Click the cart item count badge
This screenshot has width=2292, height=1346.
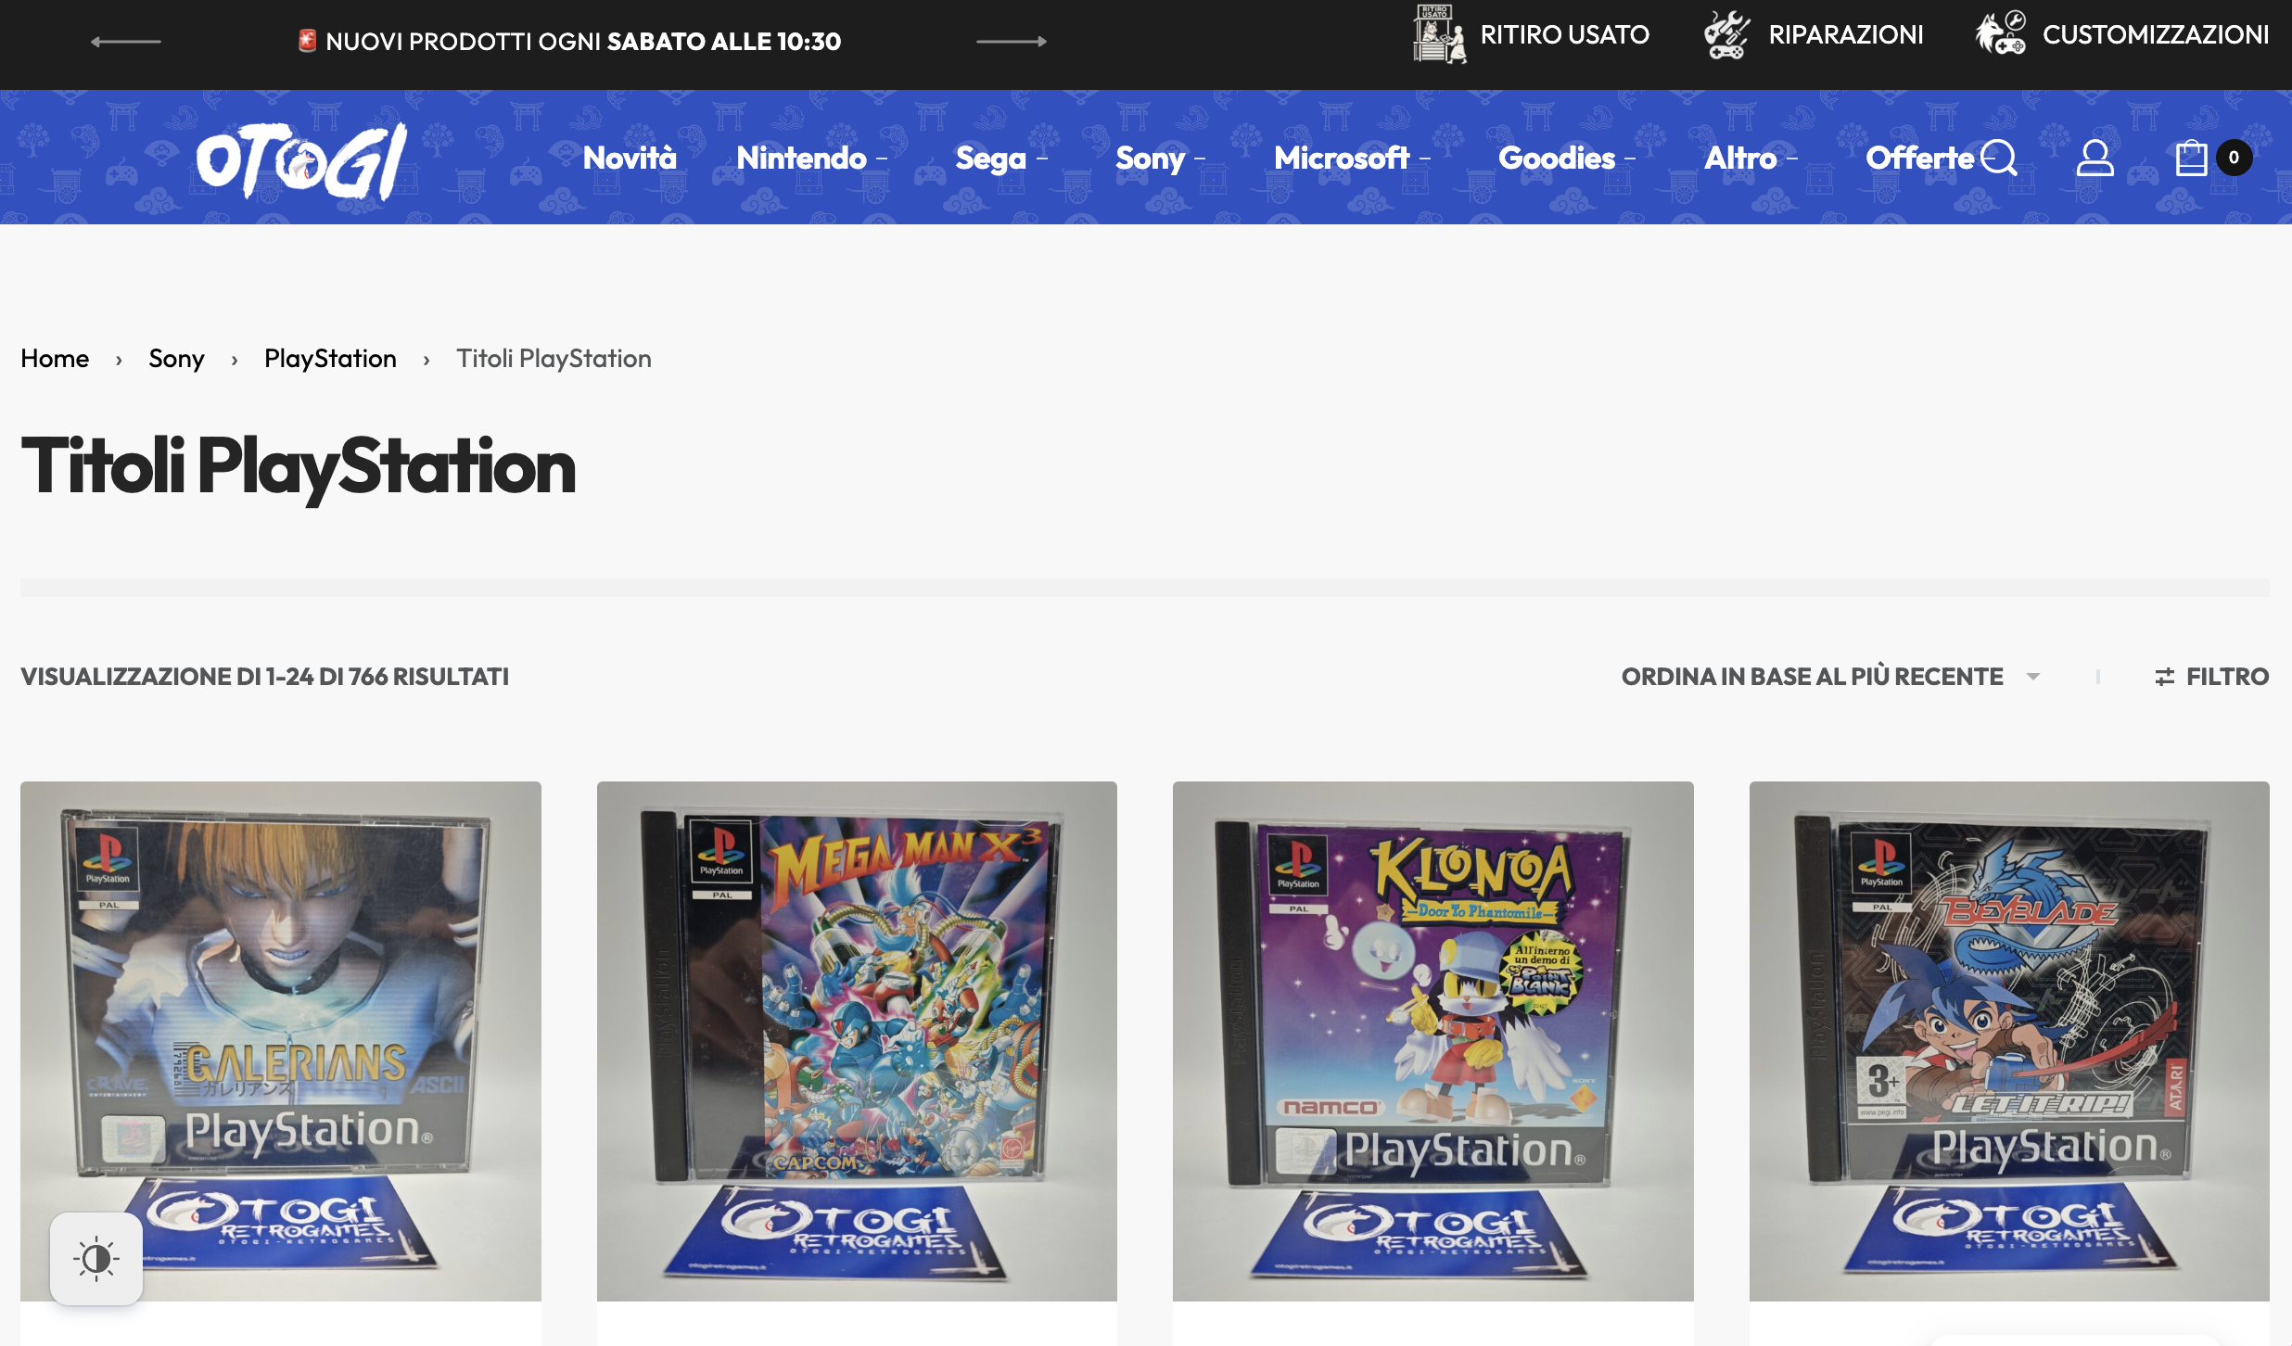[2235, 158]
